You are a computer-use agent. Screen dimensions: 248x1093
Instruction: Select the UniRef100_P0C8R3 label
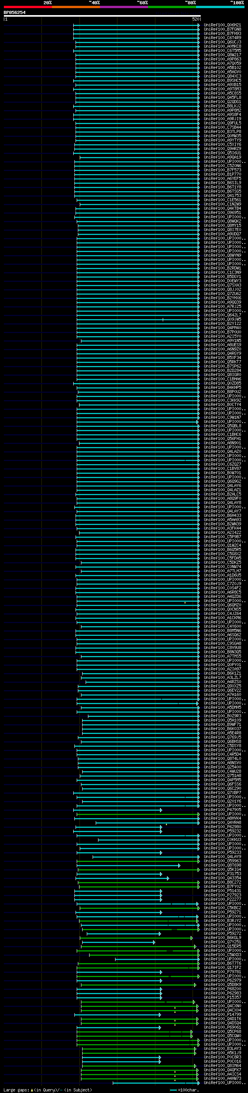[222, 1057]
